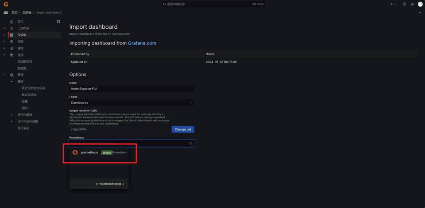Toggle the hamburger navigation menu

tap(6, 12)
